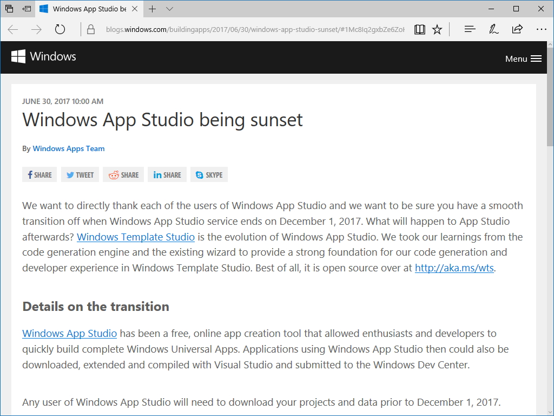Open the Windows site Menu
Image resolution: width=554 pixels, height=416 pixels.
pos(523,58)
